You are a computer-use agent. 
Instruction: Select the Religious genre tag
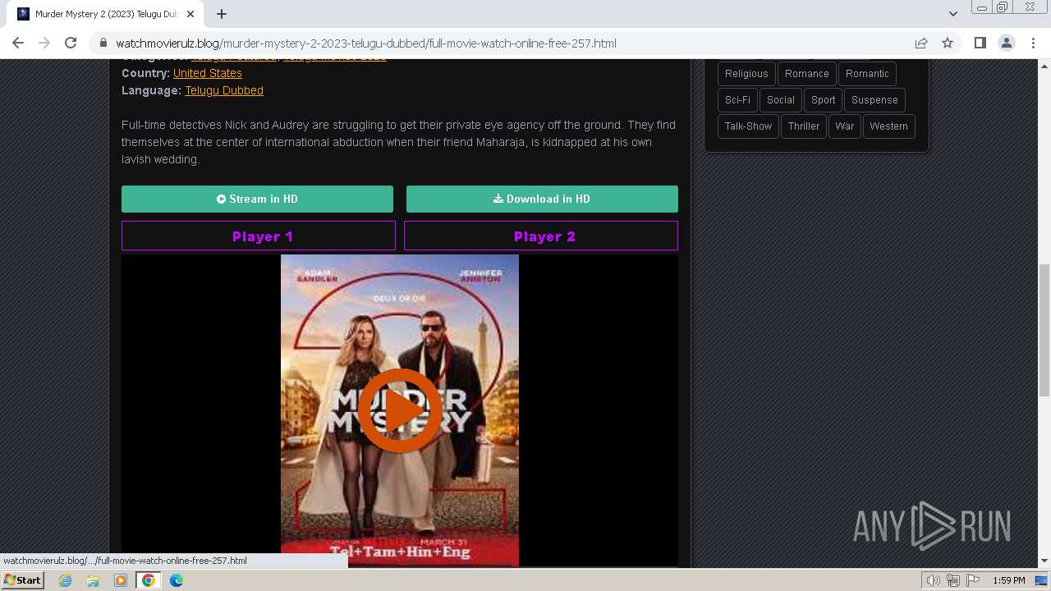point(746,74)
